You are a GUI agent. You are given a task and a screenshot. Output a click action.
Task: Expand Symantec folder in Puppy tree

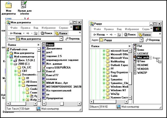coord(104,80)
